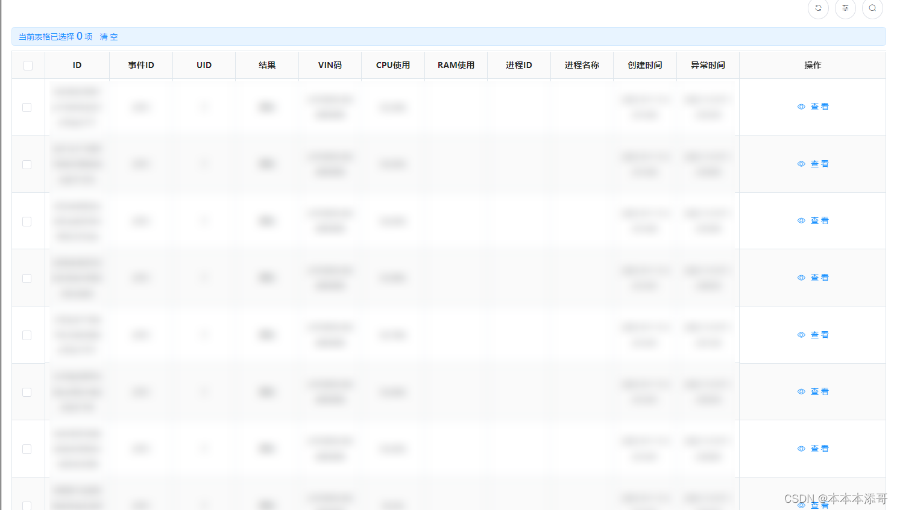Click the 当前表格已选择 0 项 text
897x510 pixels.
55,37
